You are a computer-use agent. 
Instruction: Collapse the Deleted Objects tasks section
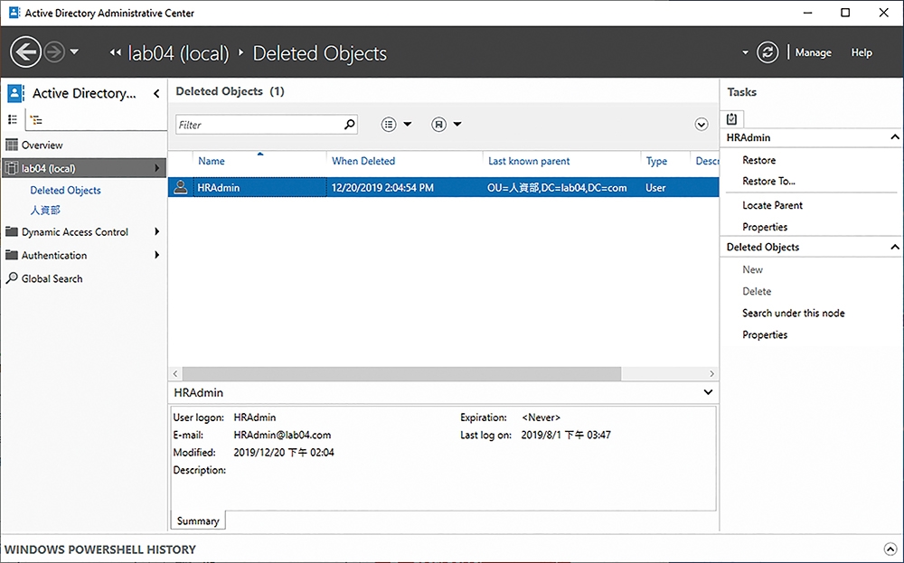(x=894, y=247)
